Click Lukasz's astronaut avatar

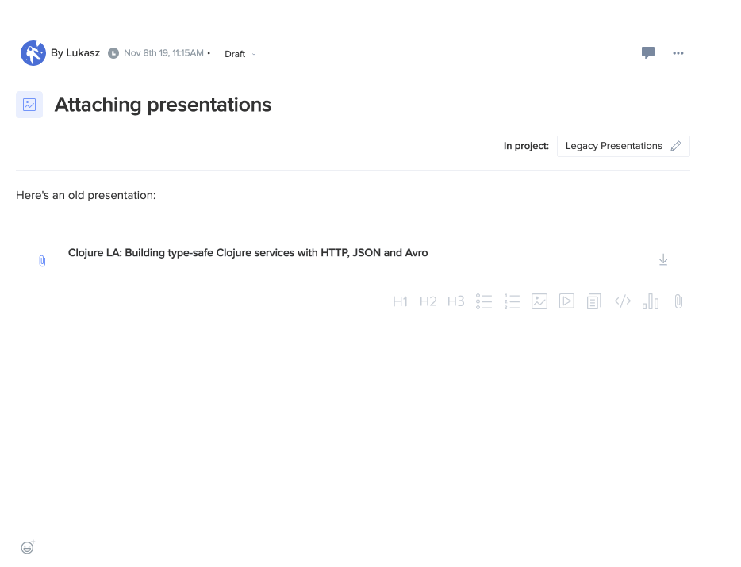[33, 53]
